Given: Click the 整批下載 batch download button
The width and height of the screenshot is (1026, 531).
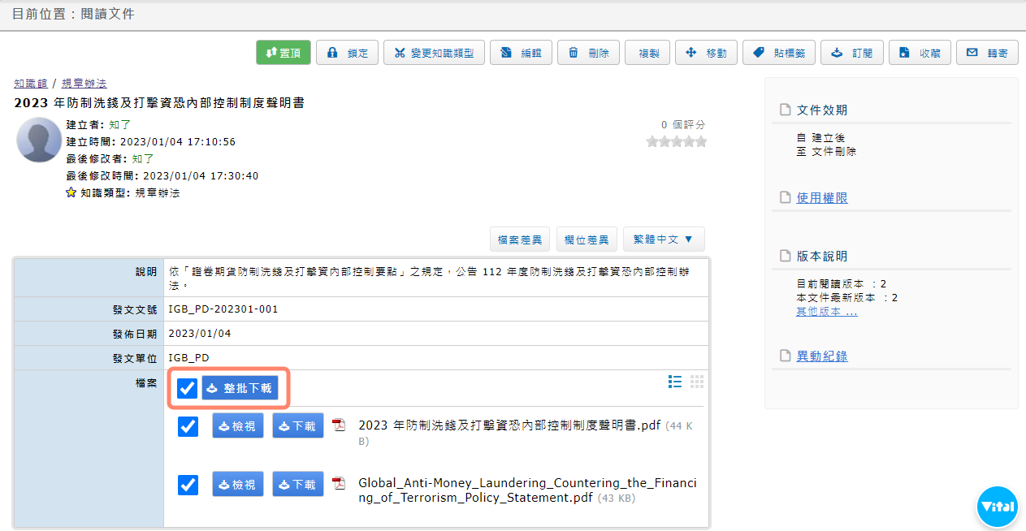Looking at the screenshot, I should coord(240,388).
